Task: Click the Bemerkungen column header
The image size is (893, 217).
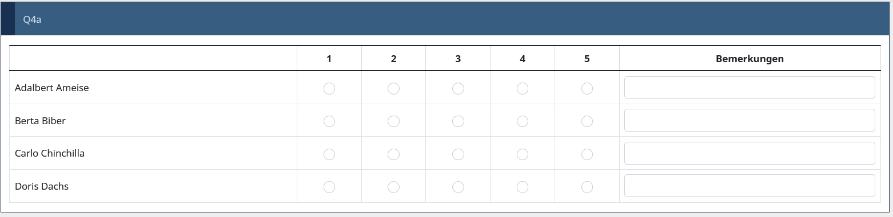Action: [750, 59]
